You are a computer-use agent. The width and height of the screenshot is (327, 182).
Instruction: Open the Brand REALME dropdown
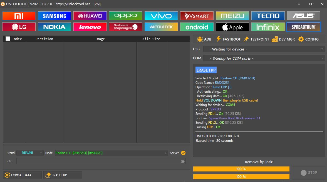pyautogui.click(x=30, y=153)
